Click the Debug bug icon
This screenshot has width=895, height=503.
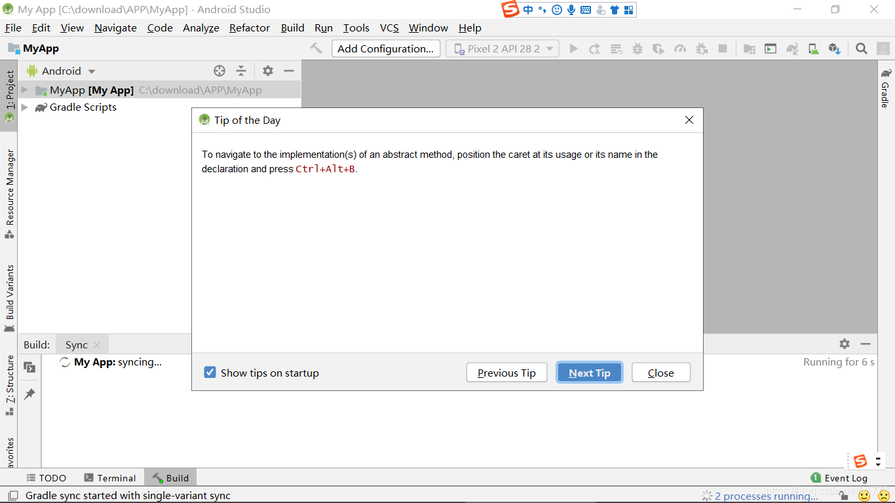point(637,48)
